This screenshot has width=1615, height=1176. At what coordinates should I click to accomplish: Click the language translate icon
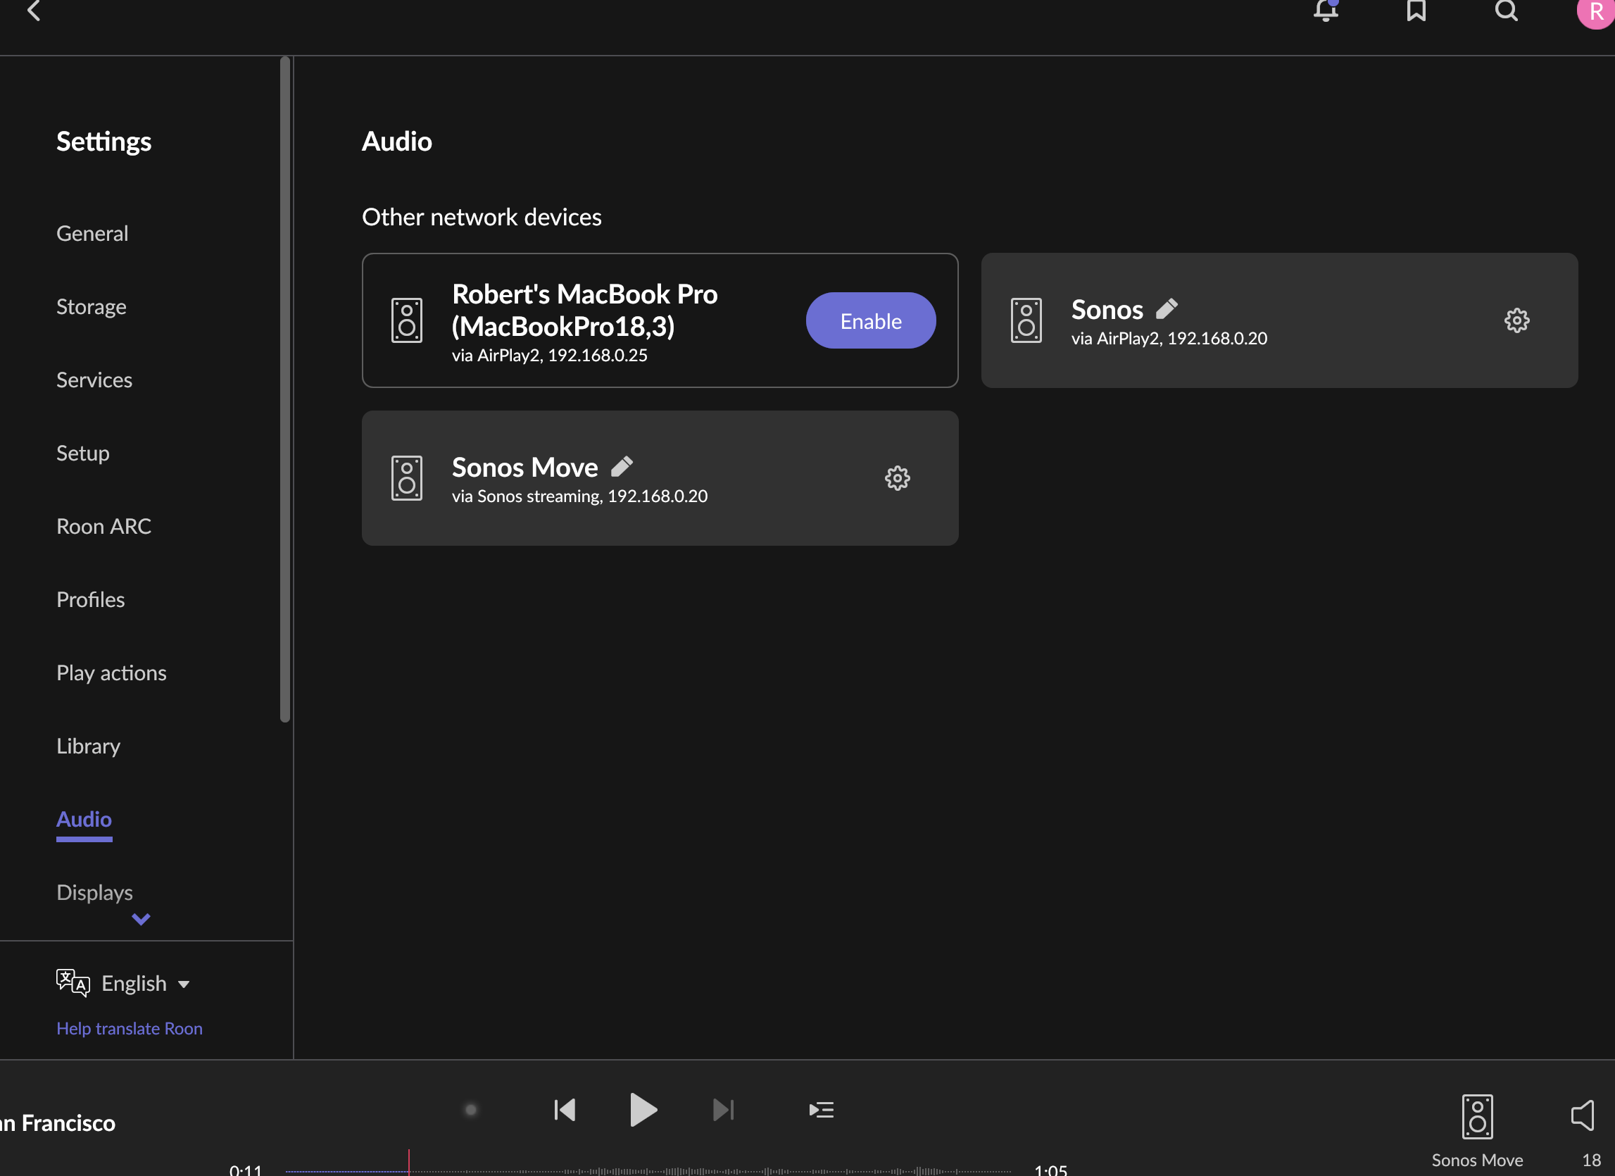coord(73,983)
